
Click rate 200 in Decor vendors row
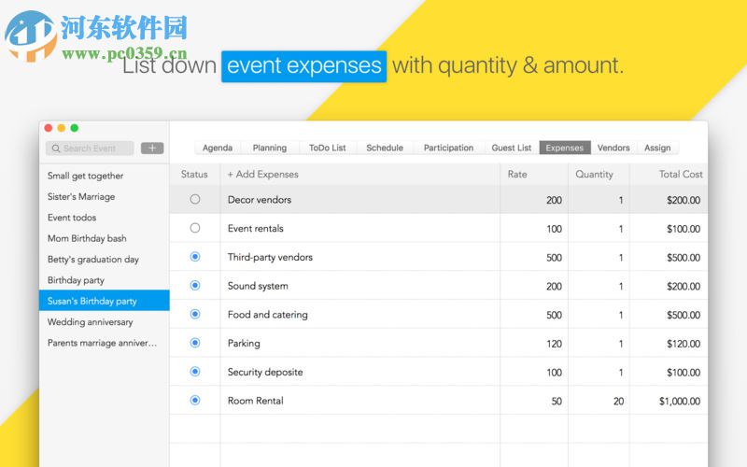554,200
